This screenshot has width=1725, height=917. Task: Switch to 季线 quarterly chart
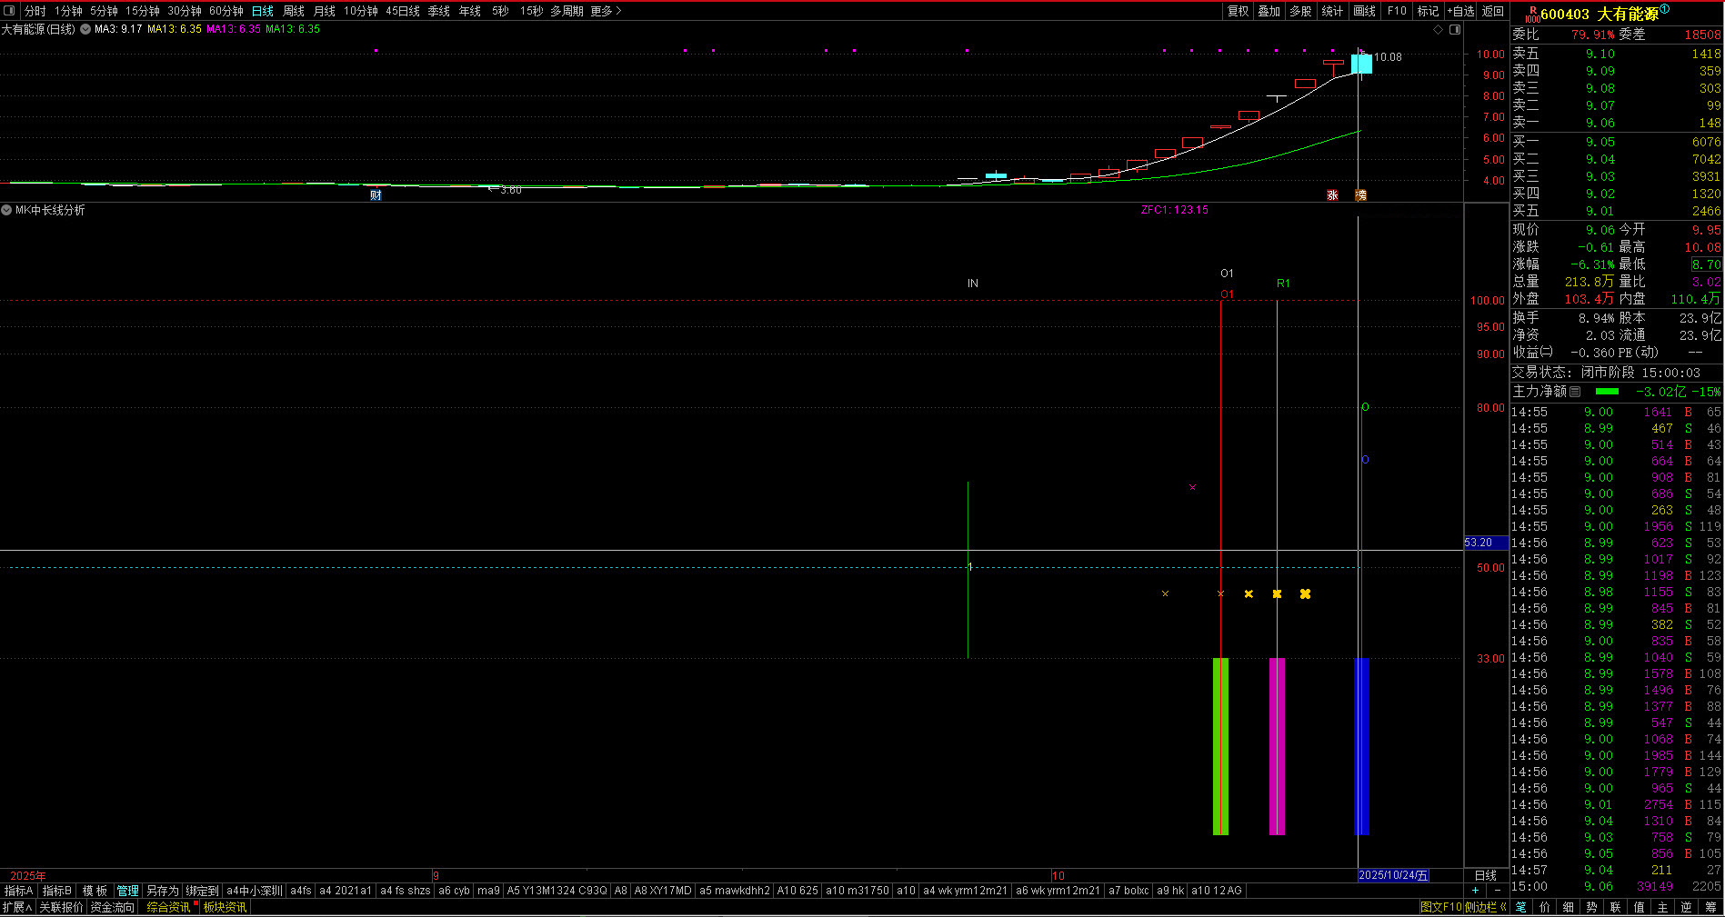(x=439, y=11)
